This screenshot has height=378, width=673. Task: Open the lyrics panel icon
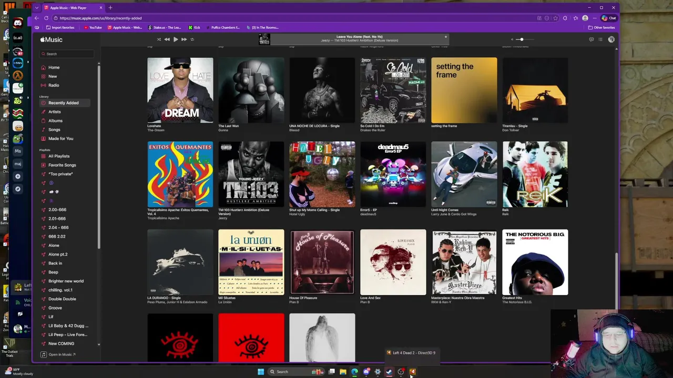592,39
